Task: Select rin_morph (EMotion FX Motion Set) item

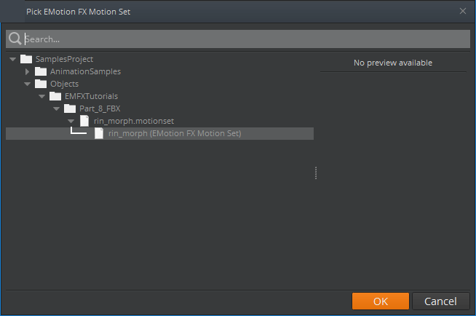Action: [x=174, y=133]
